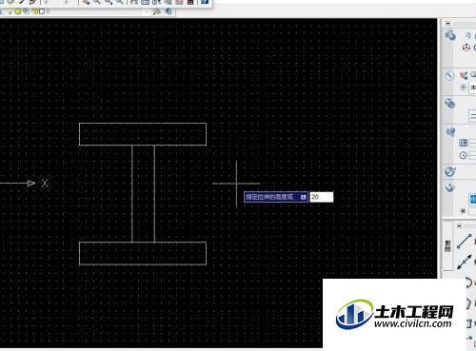The height and width of the screenshot is (351, 476).
Task: Collapse the dashboard top panel minus button
Action: coord(448,23)
